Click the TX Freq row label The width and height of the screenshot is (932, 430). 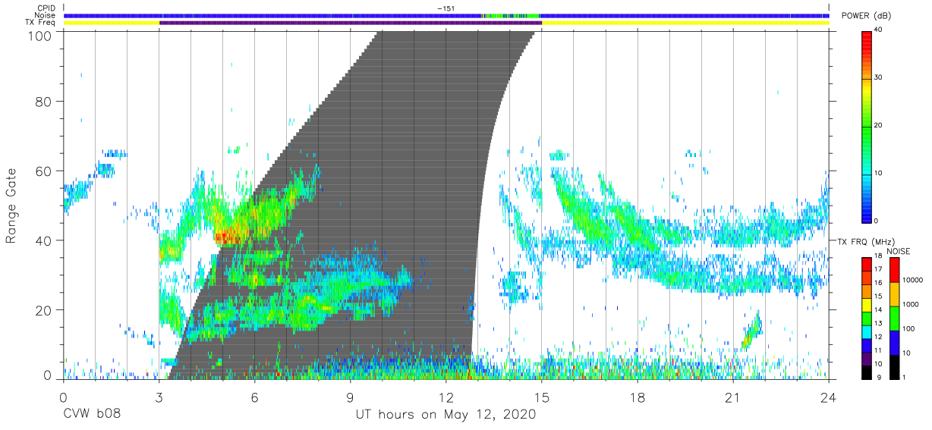[x=39, y=23]
